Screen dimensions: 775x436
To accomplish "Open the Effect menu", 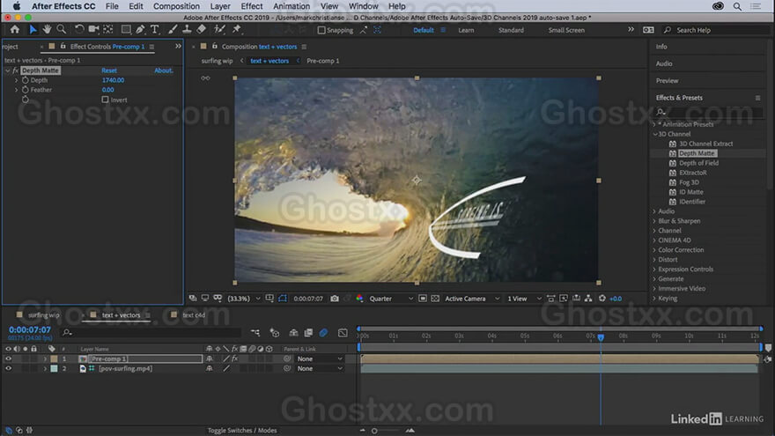I will (252, 6).
